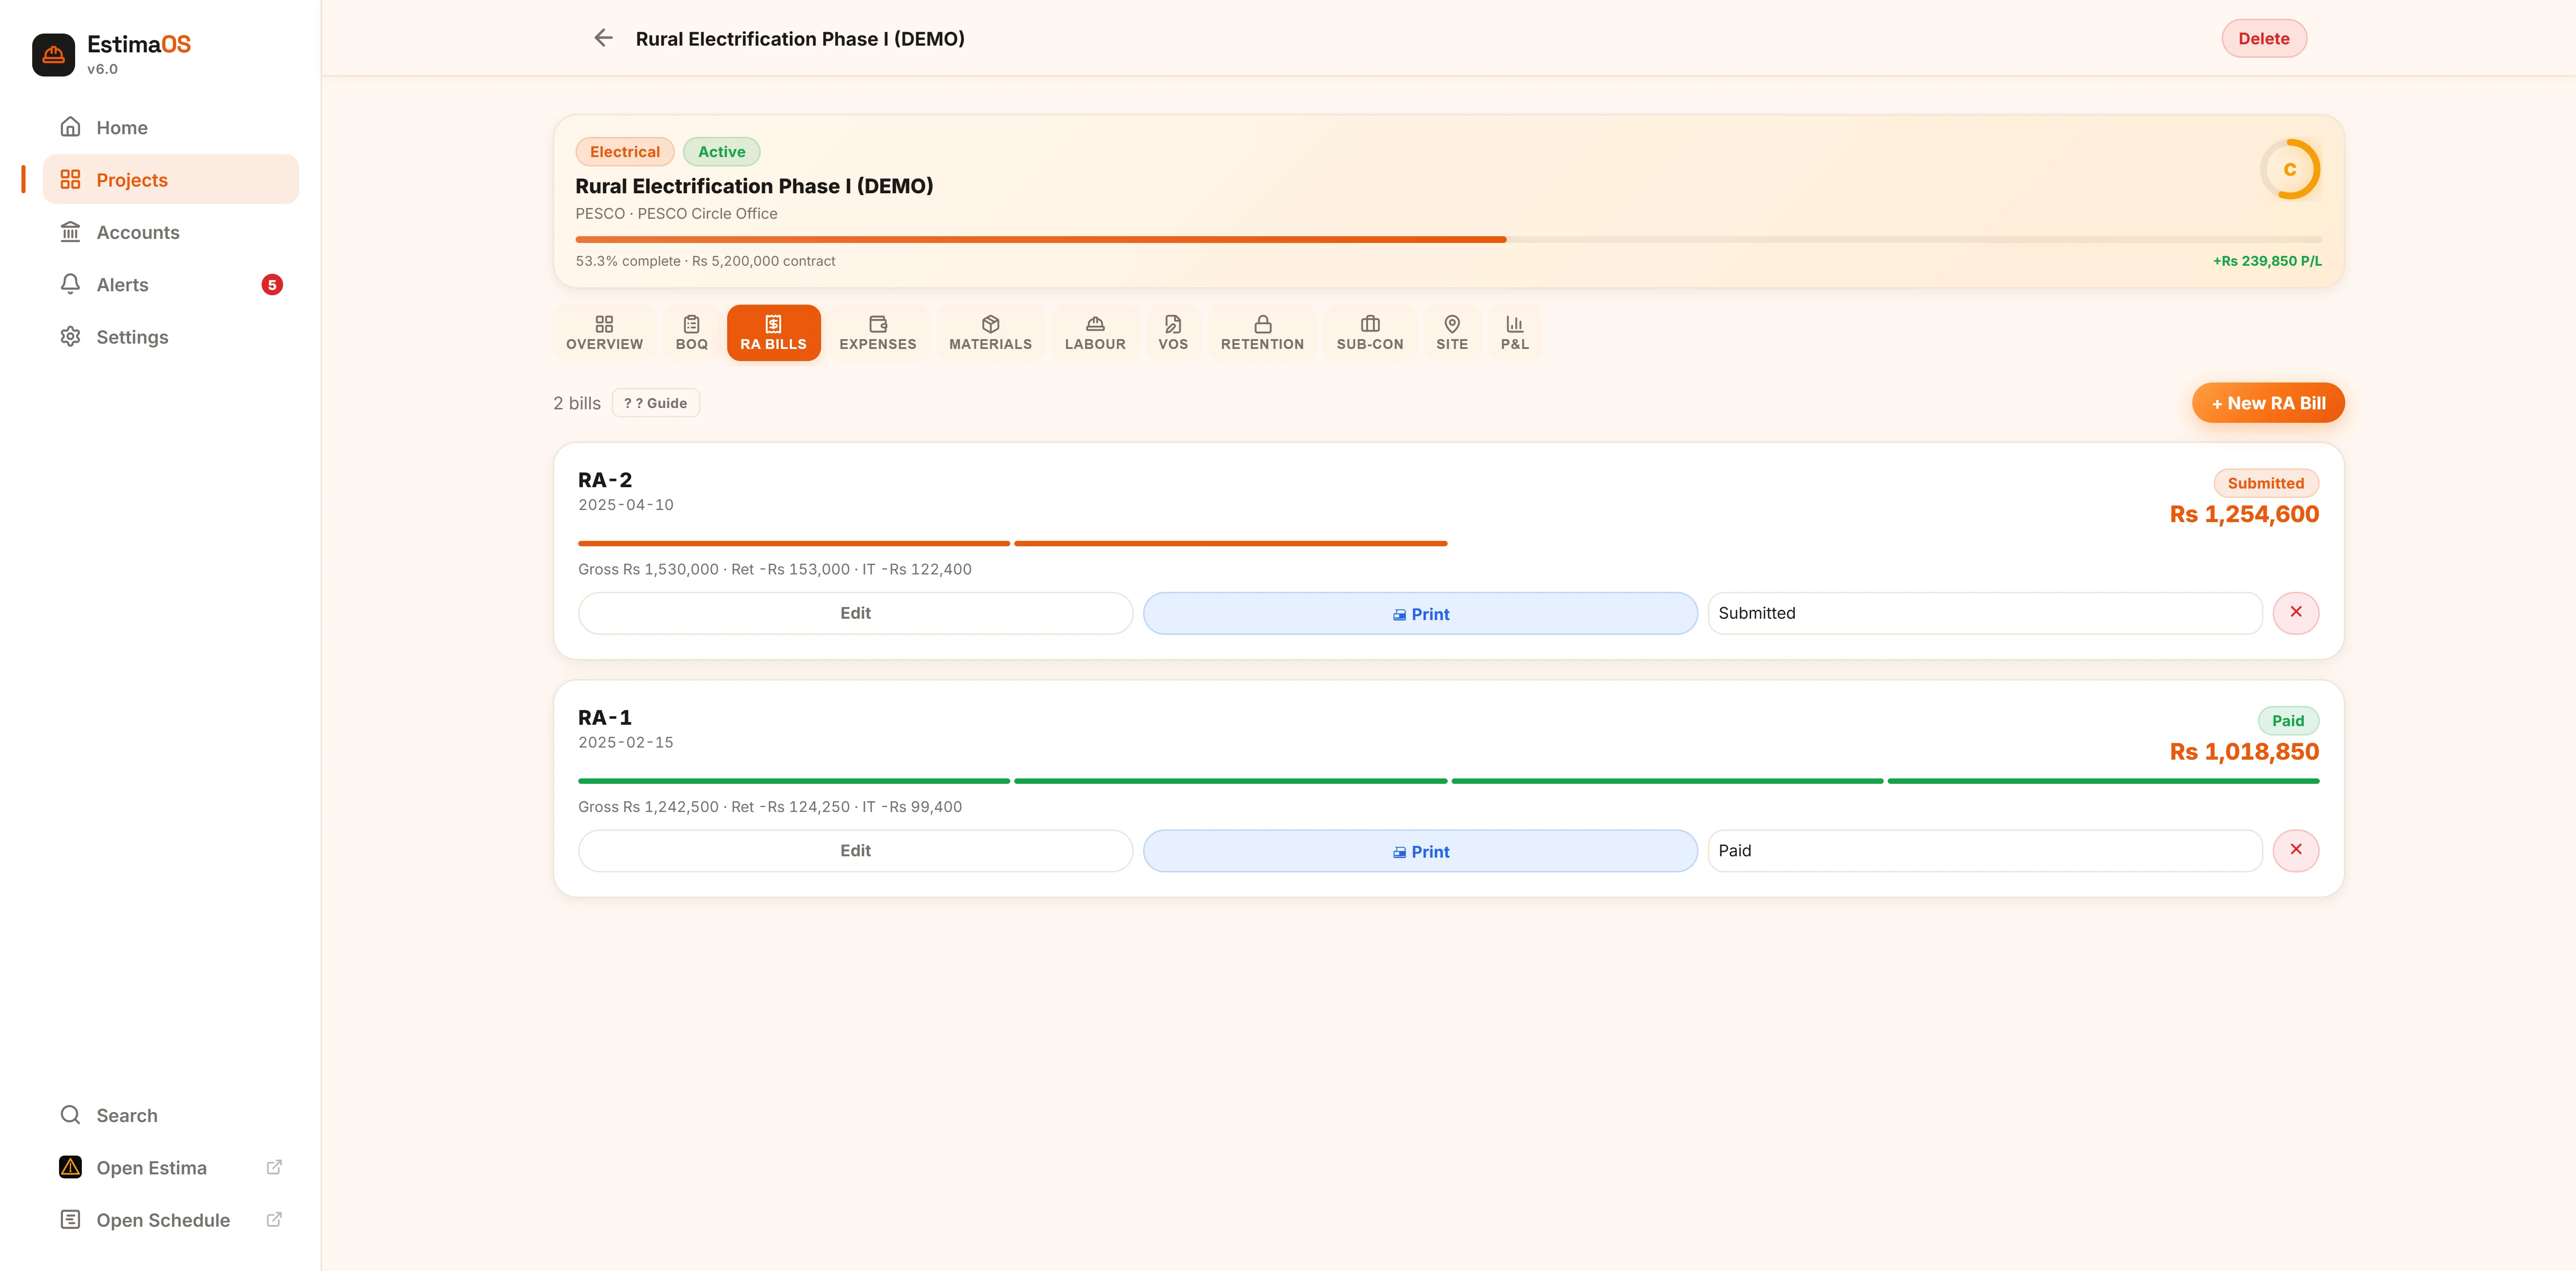Click the Home house icon in sidebar
Image resolution: width=2576 pixels, height=1271 pixels.
70,127
